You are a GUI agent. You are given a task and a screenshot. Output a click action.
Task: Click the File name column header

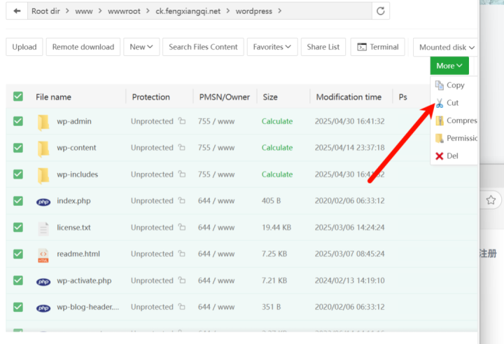[x=53, y=97]
